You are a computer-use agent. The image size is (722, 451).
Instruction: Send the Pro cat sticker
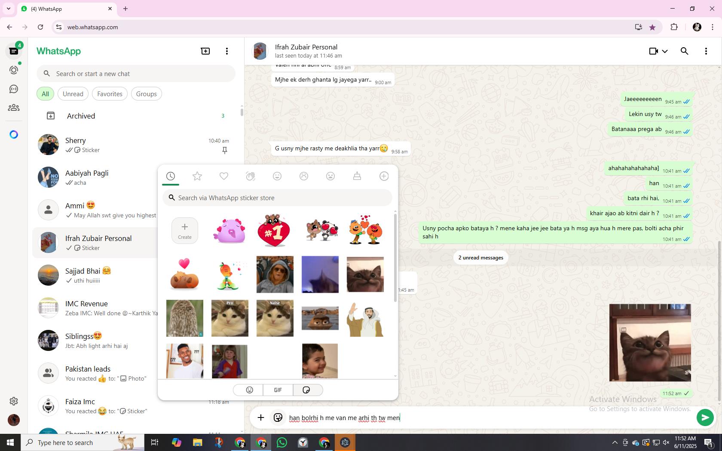click(x=230, y=318)
